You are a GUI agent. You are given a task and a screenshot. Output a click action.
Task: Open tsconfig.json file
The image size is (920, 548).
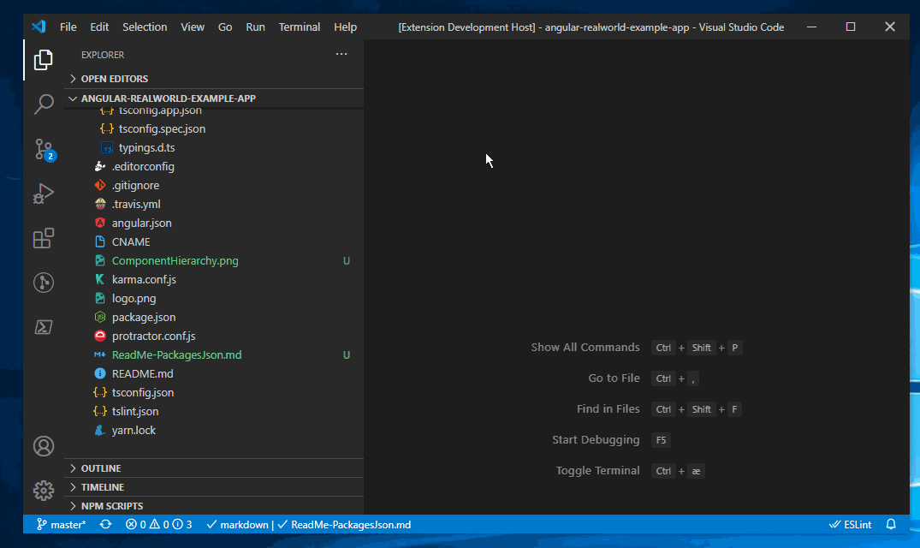tap(214, 392)
